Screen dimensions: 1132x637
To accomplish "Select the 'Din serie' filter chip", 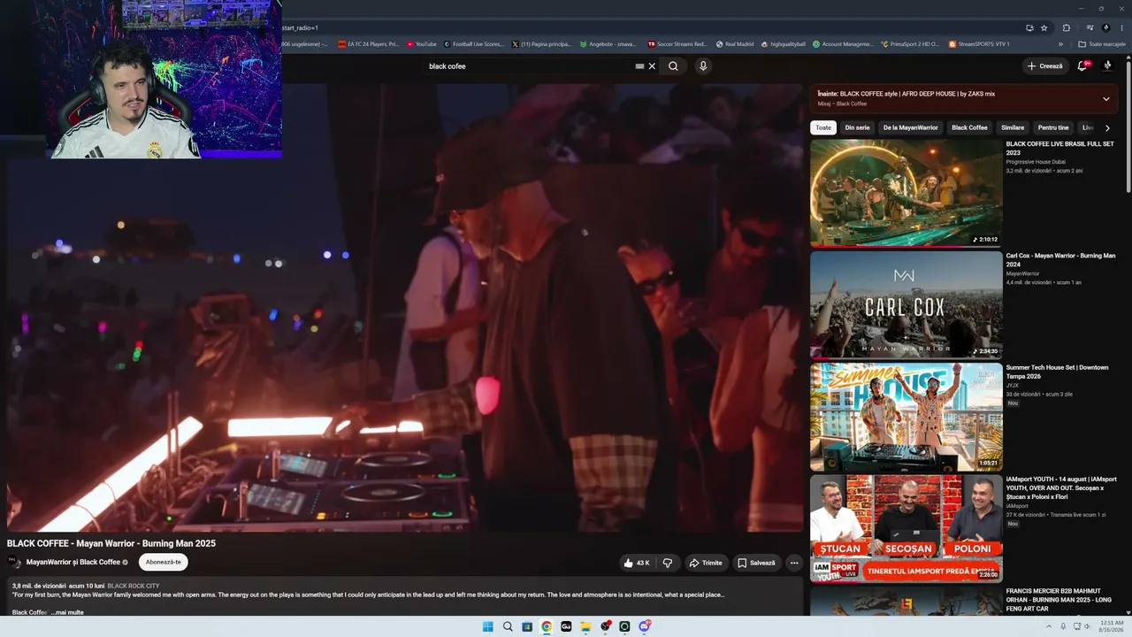I will click(857, 128).
